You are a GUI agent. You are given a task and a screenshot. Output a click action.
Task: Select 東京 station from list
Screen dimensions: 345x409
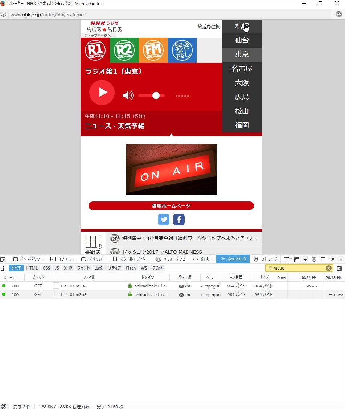242,54
